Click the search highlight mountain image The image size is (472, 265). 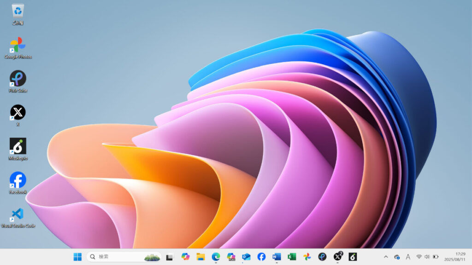pos(152,257)
